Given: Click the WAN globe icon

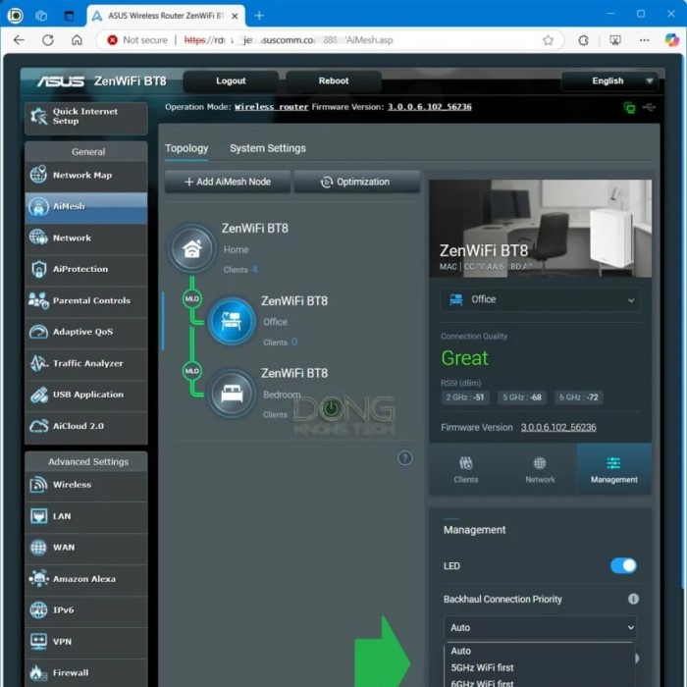Looking at the screenshot, I should pyautogui.click(x=38, y=548).
